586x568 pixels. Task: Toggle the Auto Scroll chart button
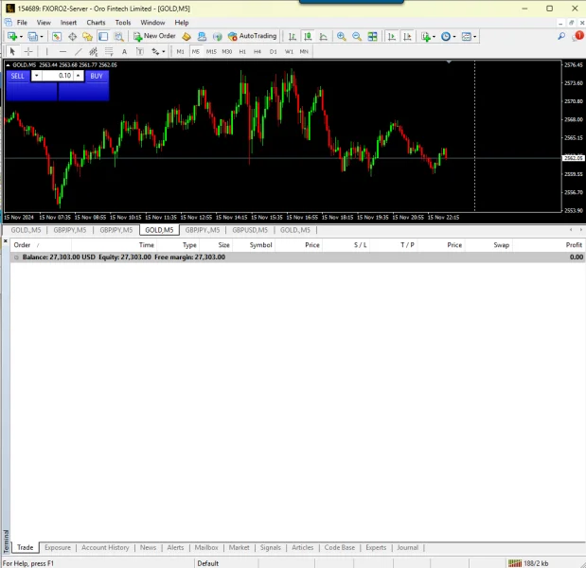click(x=390, y=36)
